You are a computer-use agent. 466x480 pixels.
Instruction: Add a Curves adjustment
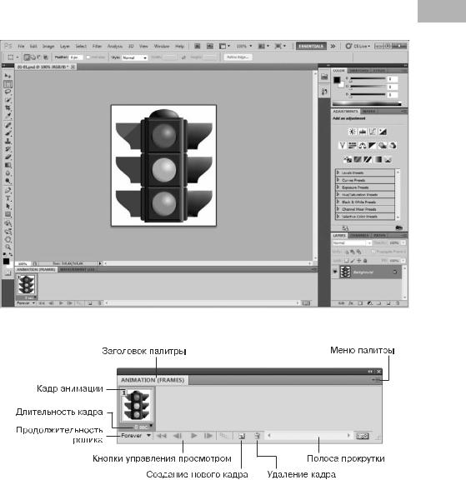(373, 132)
